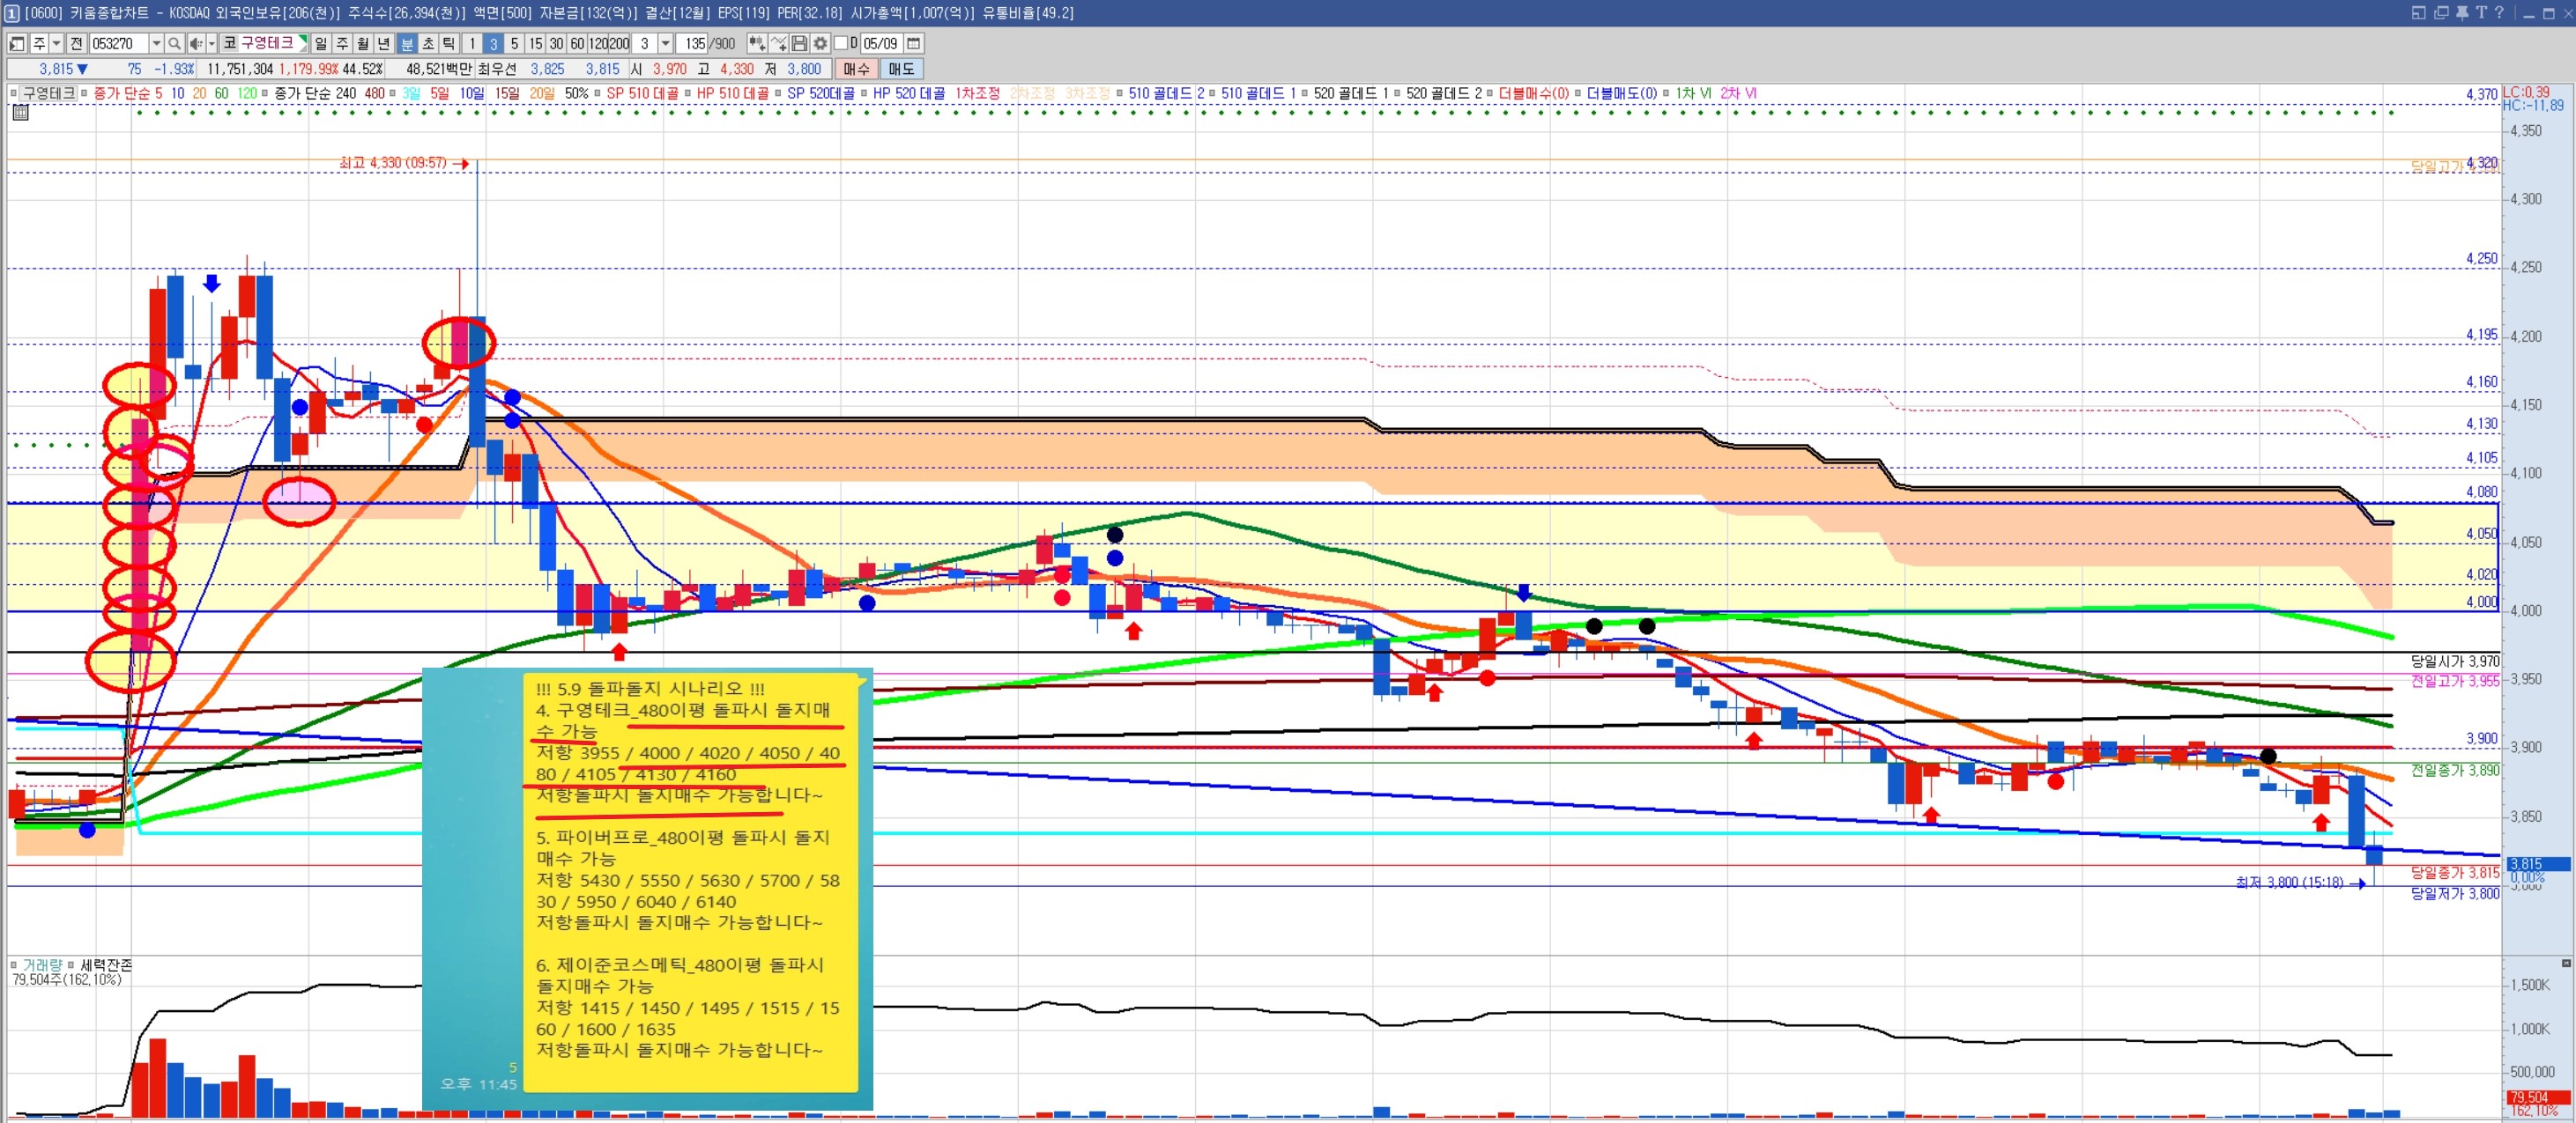2576x1123 pixels.
Task: Toggle 거래량 indicator checkbox in volume panel
Action: pos(14,965)
